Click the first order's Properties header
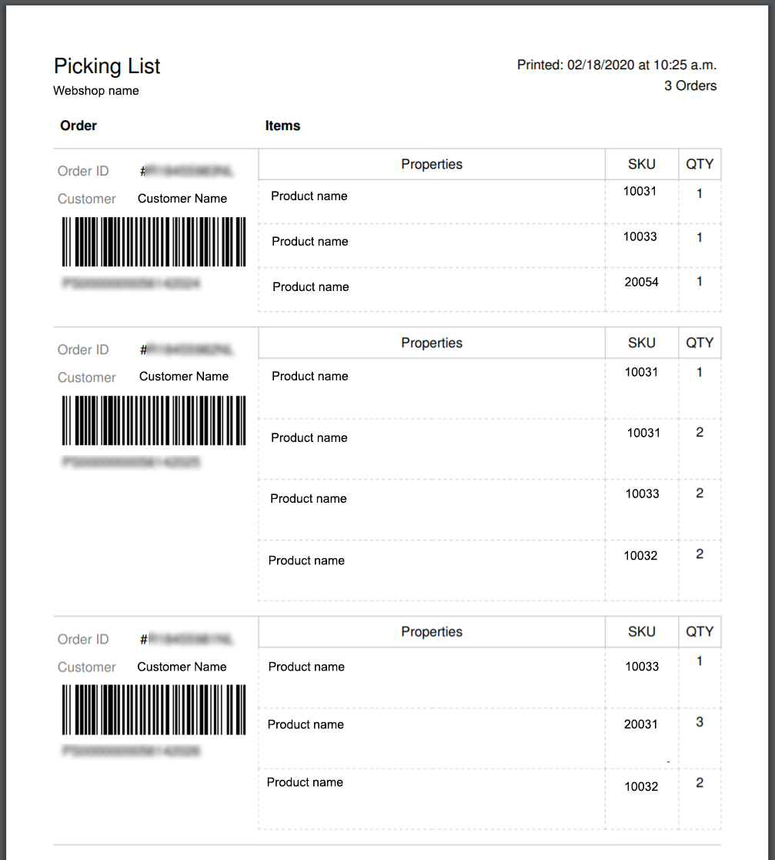 tap(432, 164)
